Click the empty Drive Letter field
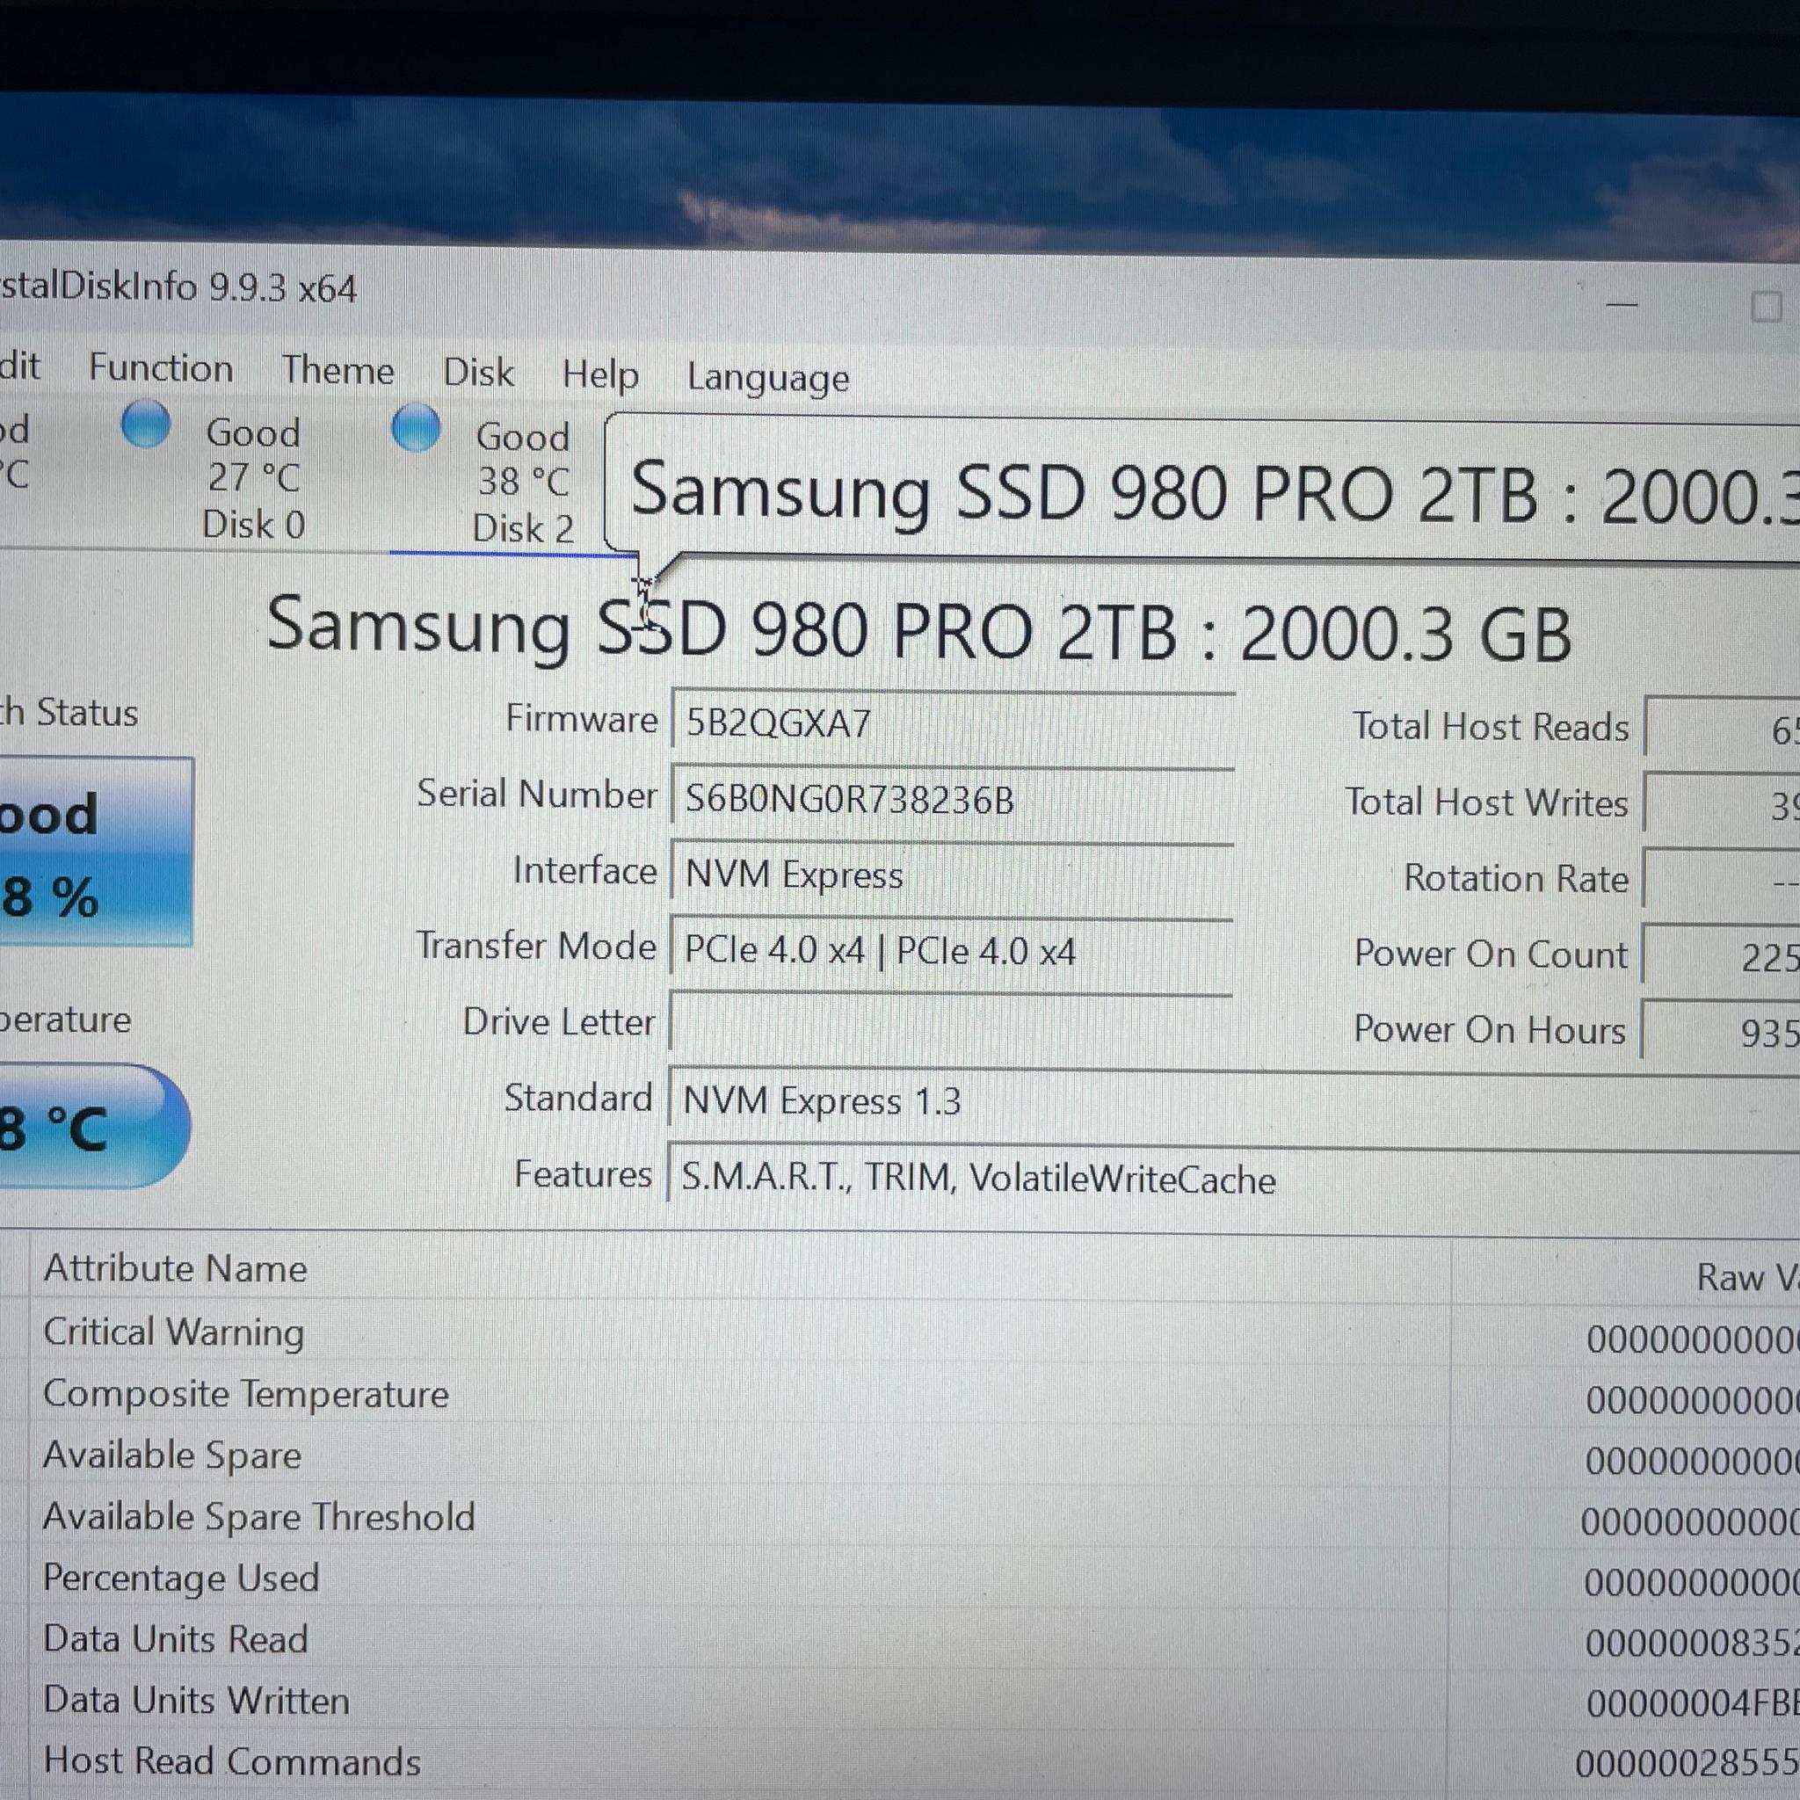1800x1800 pixels. tap(952, 1023)
